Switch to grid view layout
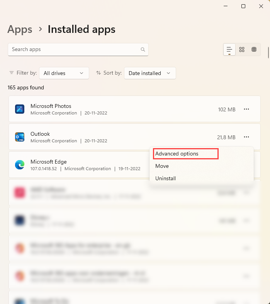 point(242,50)
